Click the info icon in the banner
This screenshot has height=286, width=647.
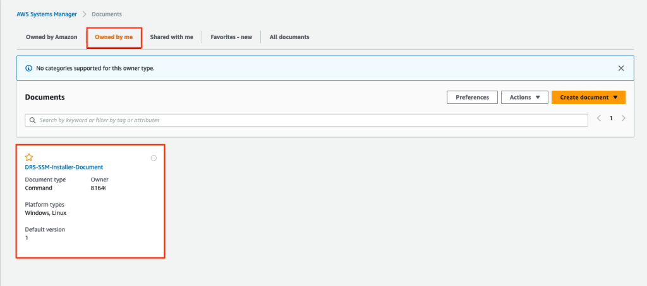[28, 68]
